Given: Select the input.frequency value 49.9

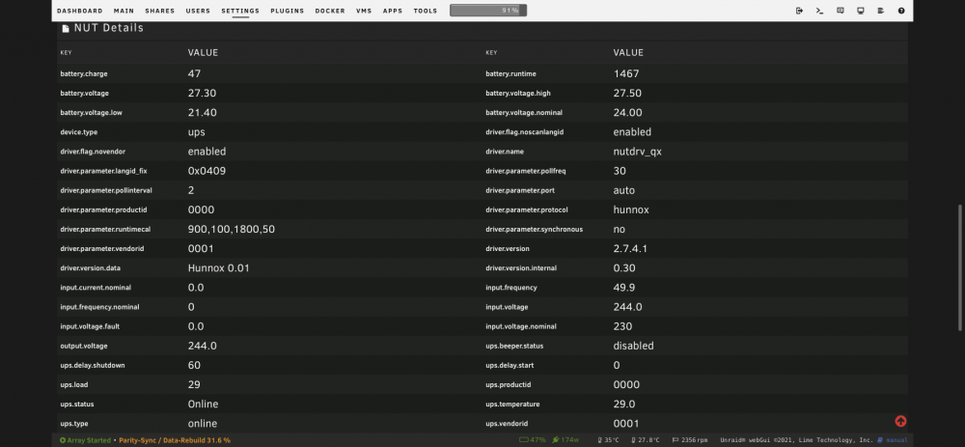Looking at the screenshot, I should [624, 288].
